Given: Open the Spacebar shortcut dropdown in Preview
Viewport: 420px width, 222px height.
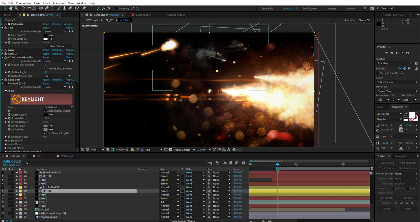Looking at the screenshot, I should coord(394,63).
